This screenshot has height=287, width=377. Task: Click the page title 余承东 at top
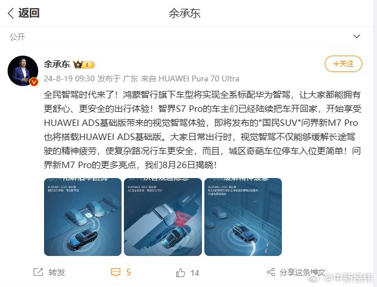184,13
